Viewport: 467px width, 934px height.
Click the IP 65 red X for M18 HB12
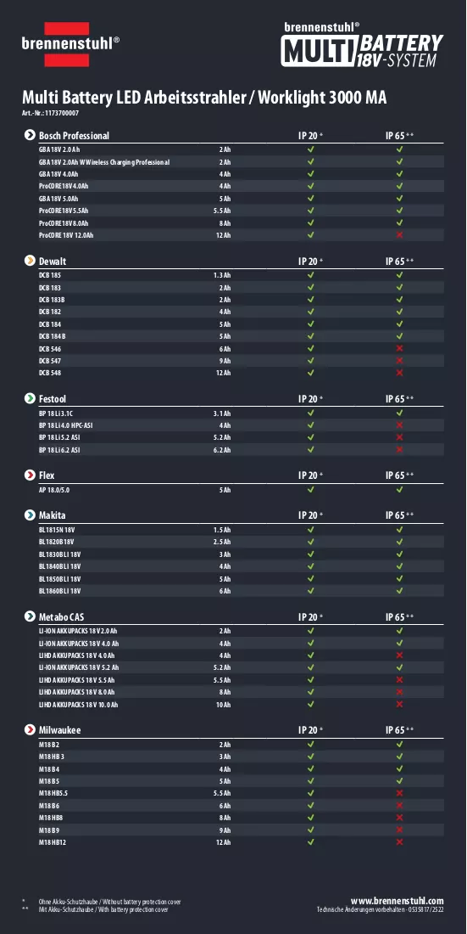click(x=399, y=841)
